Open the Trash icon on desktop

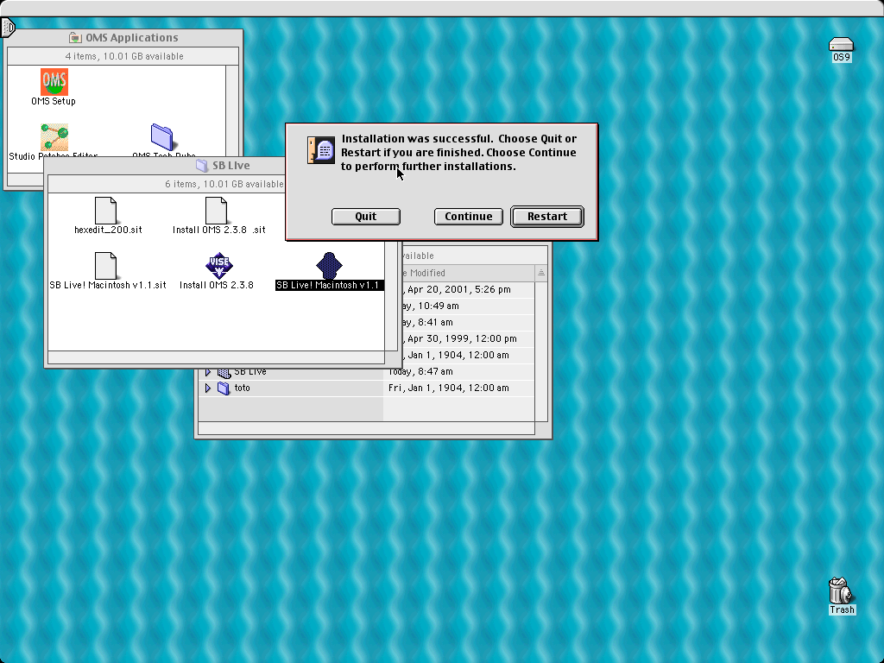tap(841, 590)
